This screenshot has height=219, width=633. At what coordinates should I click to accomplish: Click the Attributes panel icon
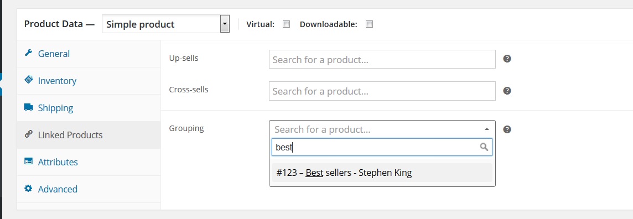[x=28, y=161]
